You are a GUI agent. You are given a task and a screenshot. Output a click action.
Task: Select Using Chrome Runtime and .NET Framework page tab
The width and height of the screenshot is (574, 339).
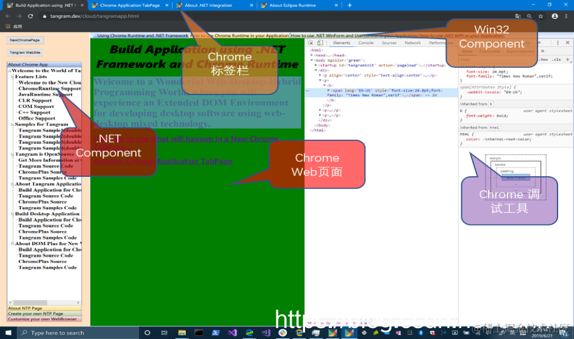[x=142, y=35]
